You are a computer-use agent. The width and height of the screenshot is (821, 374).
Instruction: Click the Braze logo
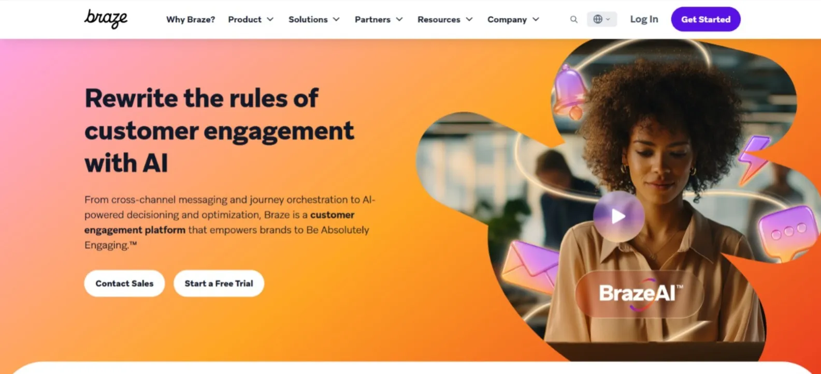pos(106,19)
